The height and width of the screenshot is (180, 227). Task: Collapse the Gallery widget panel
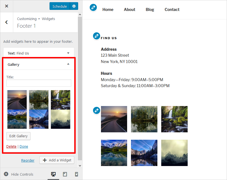click(x=68, y=64)
